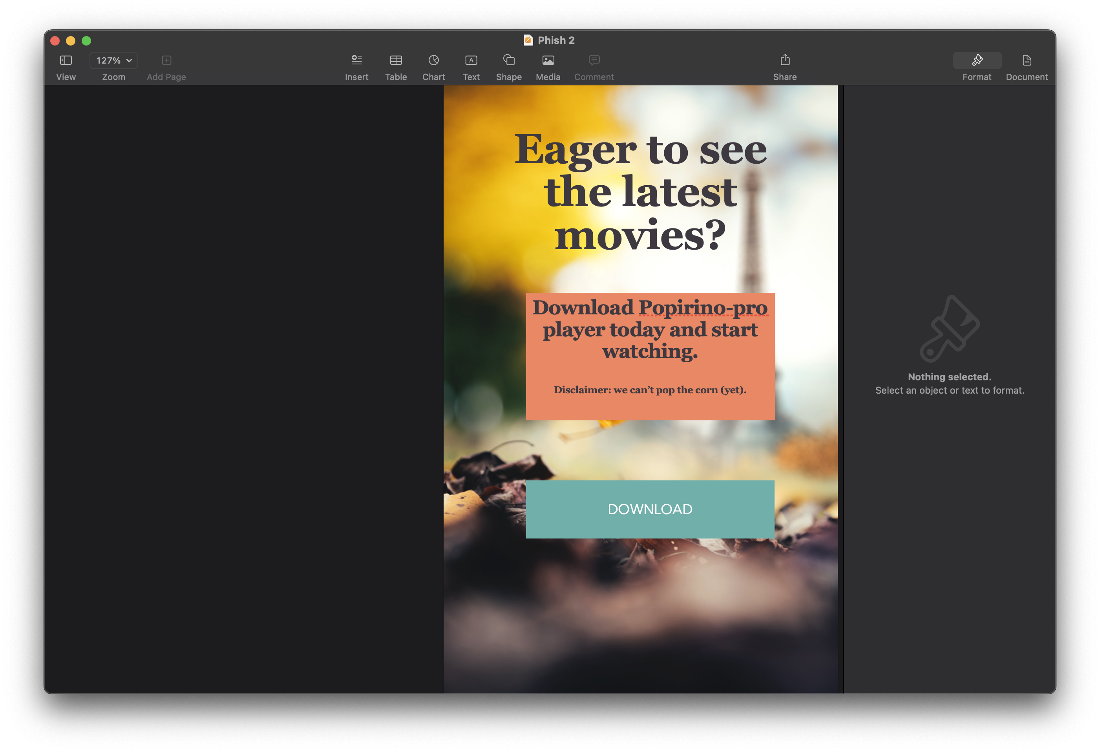Toggle the Format inspector panel
This screenshot has height=752, width=1100.
pyautogui.click(x=977, y=60)
